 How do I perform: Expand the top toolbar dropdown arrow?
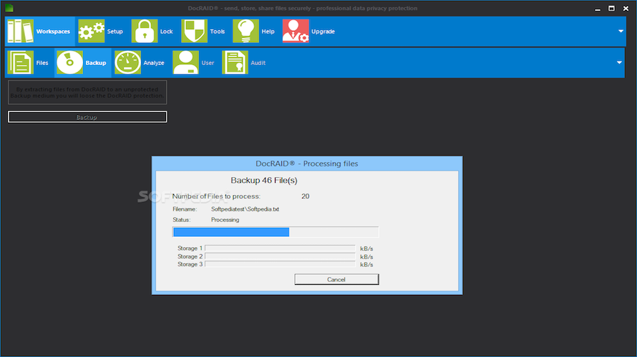point(621,31)
